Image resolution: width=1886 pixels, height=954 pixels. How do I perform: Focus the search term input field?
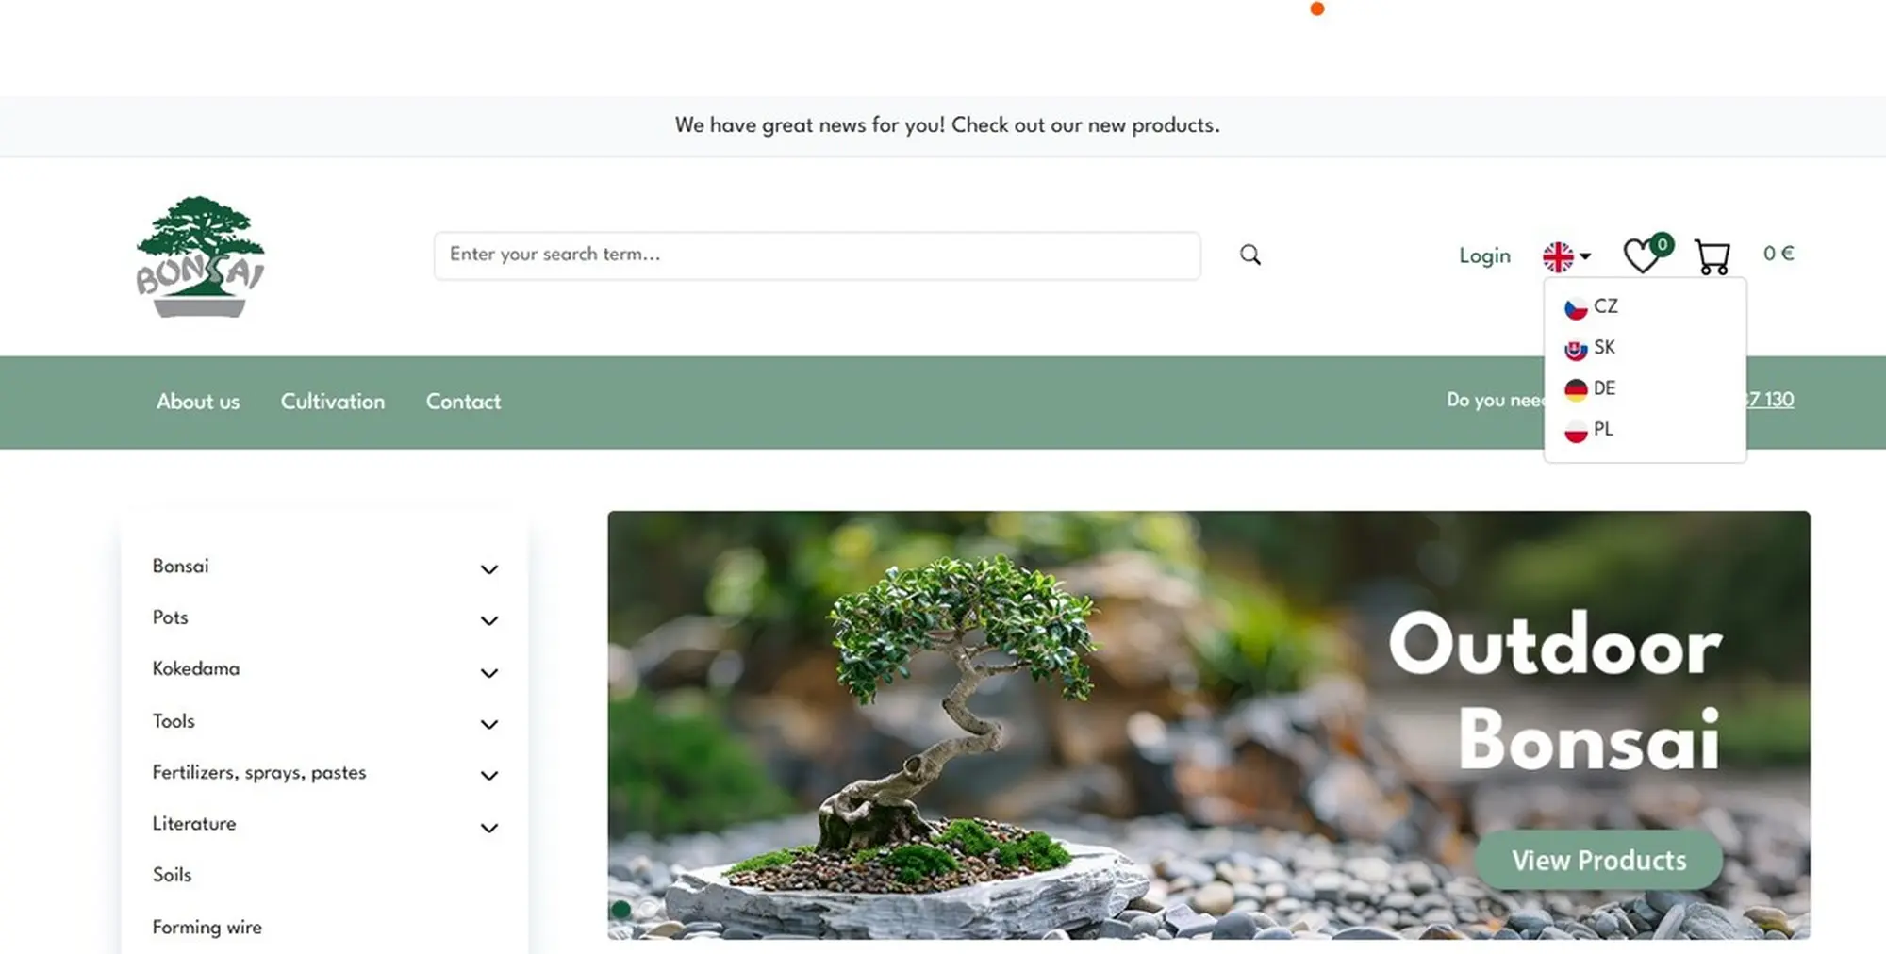817,255
